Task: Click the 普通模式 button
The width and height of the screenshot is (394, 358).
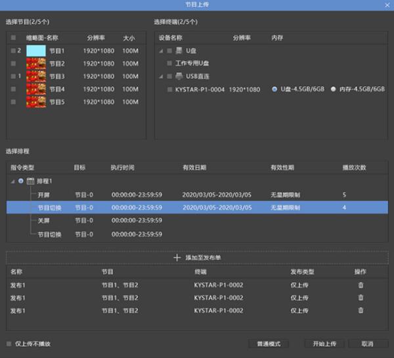Action: coord(269,344)
